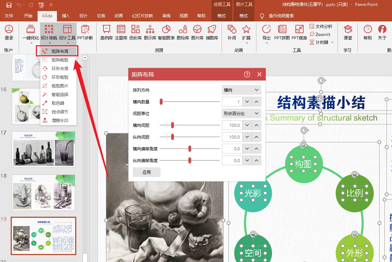Screen dimensions: 392x262
Task: Click the 应用 apply button
Action: pos(147,172)
